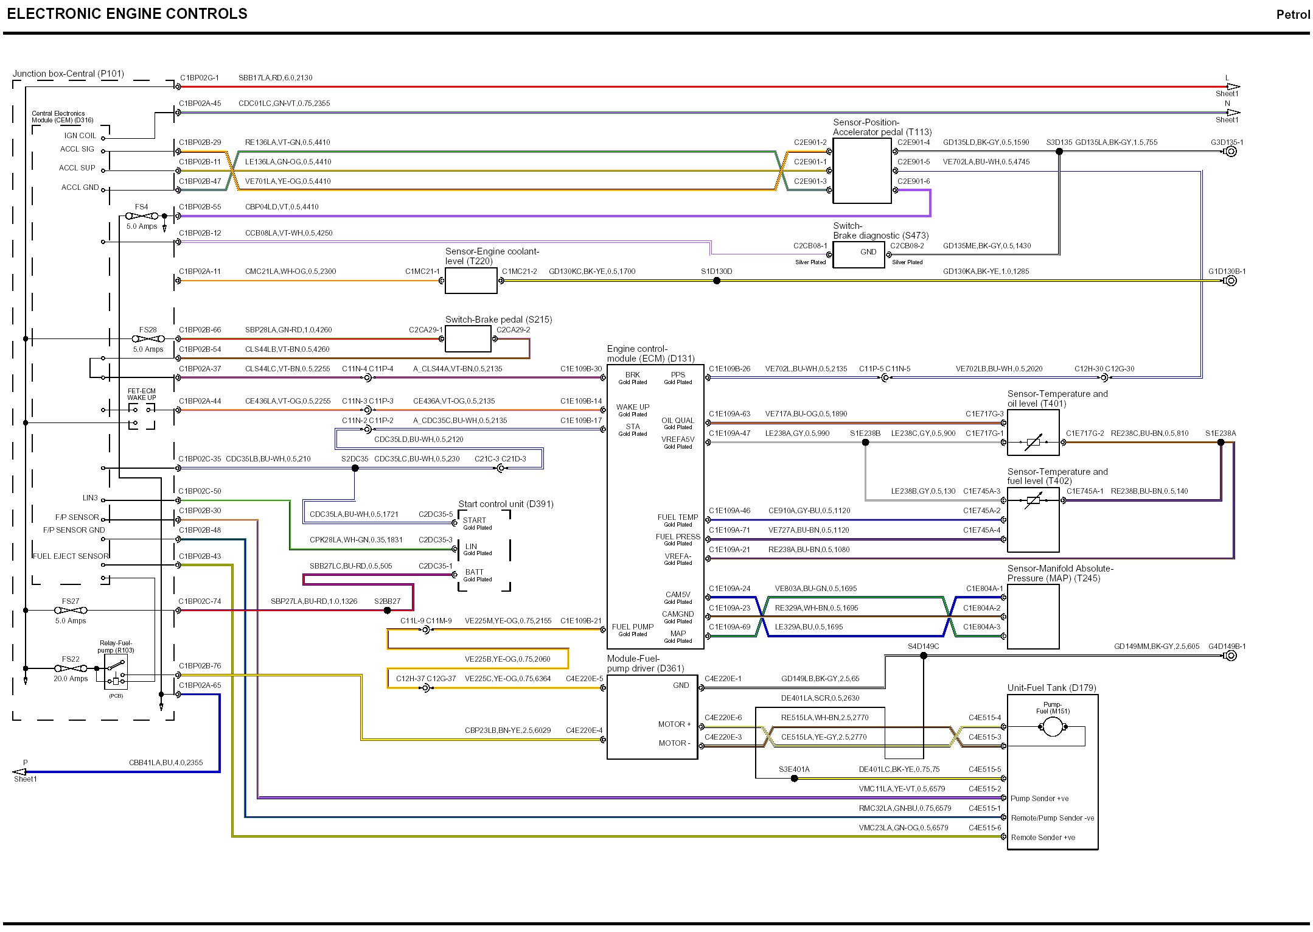
Task: Click the S4D149C splice point dot
Action: [924, 656]
